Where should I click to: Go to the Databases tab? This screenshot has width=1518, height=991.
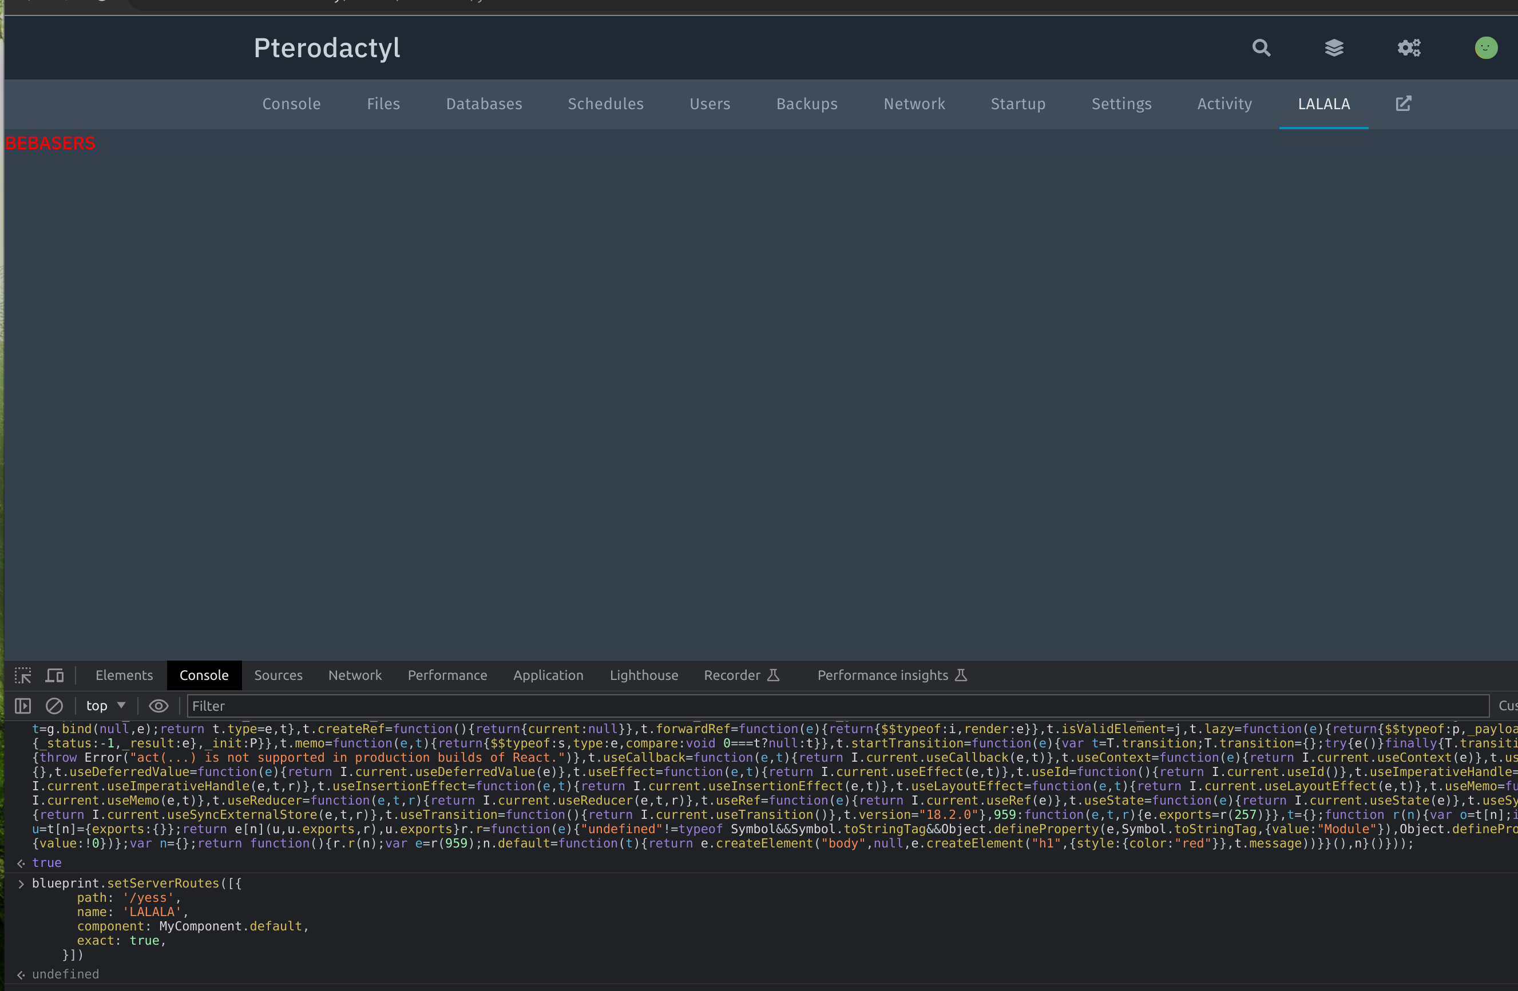click(484, 104)
